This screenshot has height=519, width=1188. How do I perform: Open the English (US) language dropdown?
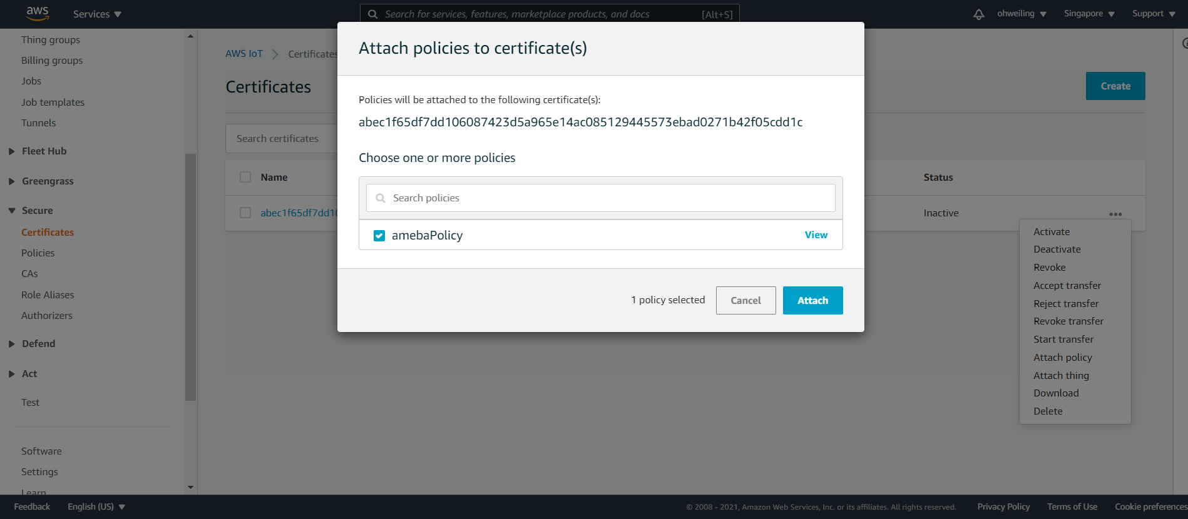click(x=96, y=506)
